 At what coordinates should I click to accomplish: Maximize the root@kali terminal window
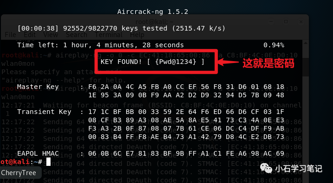click(x=286, y=22)
